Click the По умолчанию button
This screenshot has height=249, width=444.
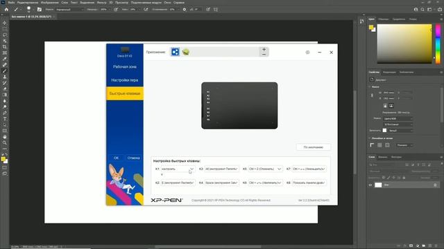click(x=313, y=147)
